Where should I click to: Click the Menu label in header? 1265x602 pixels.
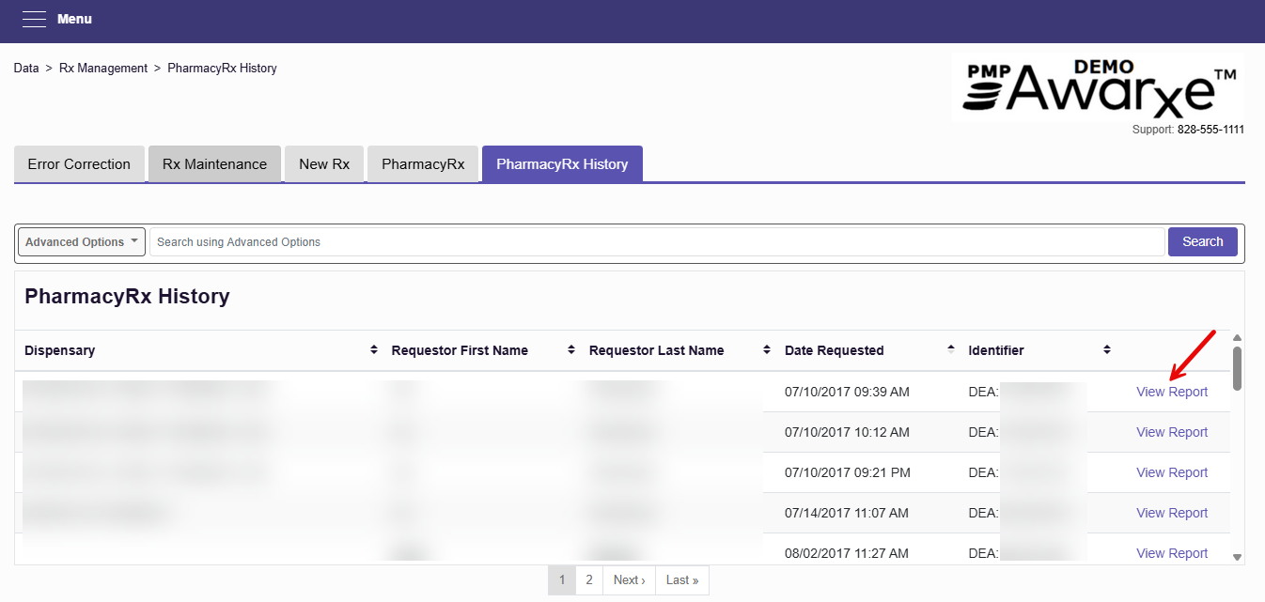(x=74, y=20)
